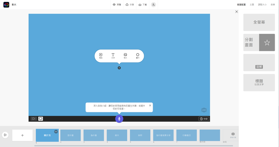Screen dimensions: 279x147
Task: Click the plus button on the slide canvas
Action: pyautogui.click(x=119, y=68)
